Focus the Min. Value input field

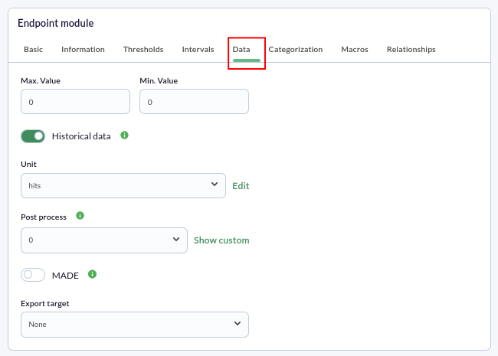(x=194, y=102)
